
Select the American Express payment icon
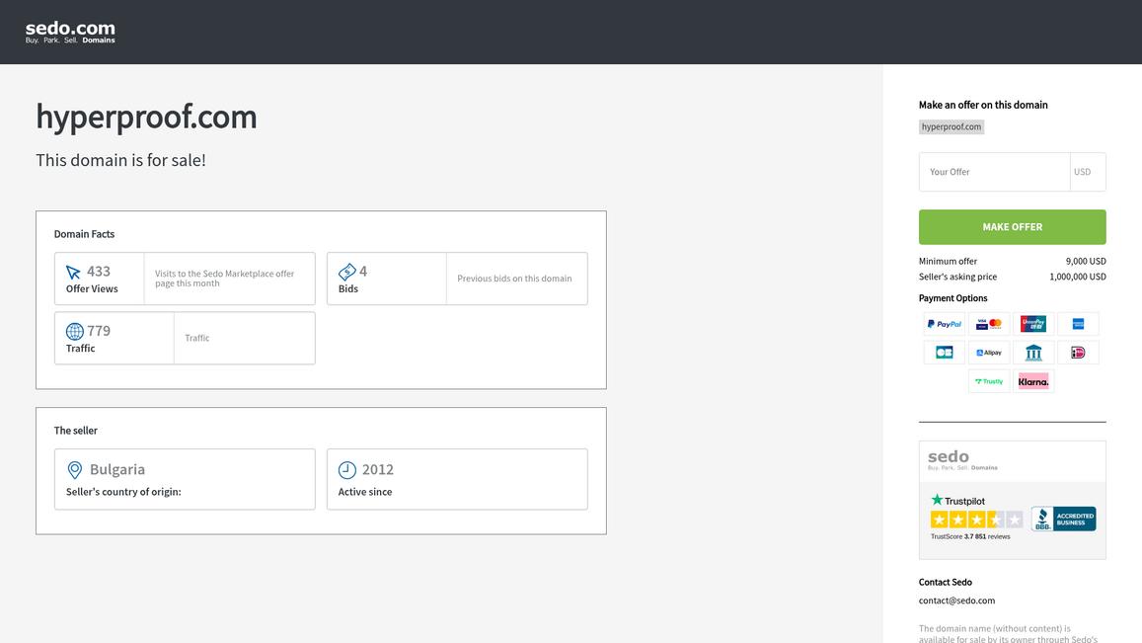pyautogui.click(x=1078, y=324)
